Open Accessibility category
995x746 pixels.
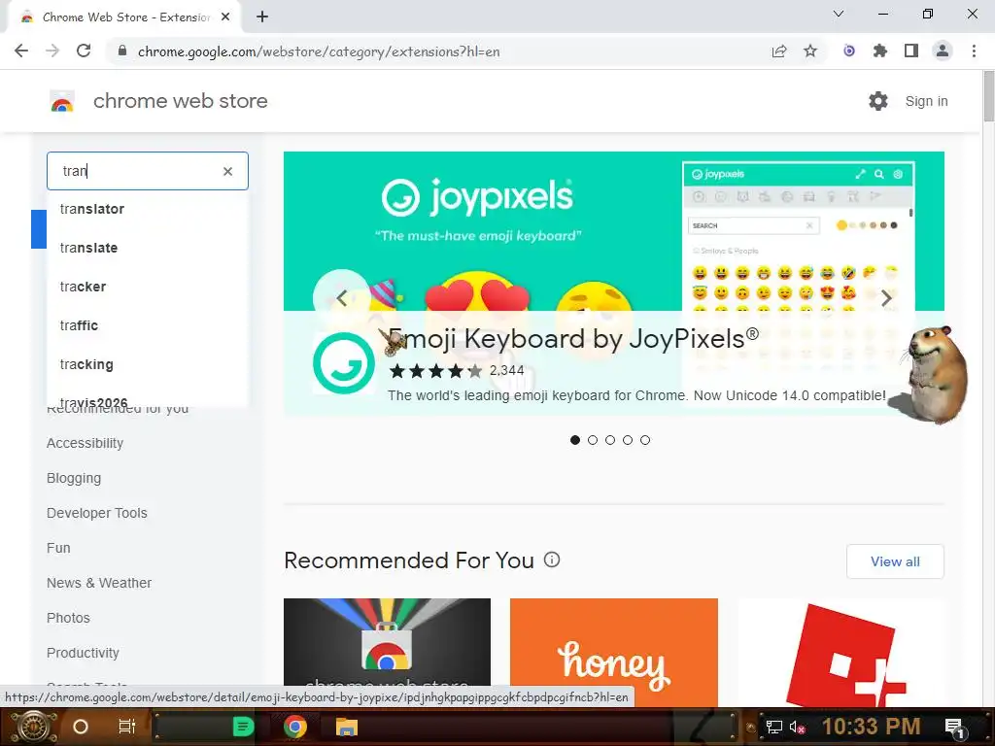tap(86, 443)
